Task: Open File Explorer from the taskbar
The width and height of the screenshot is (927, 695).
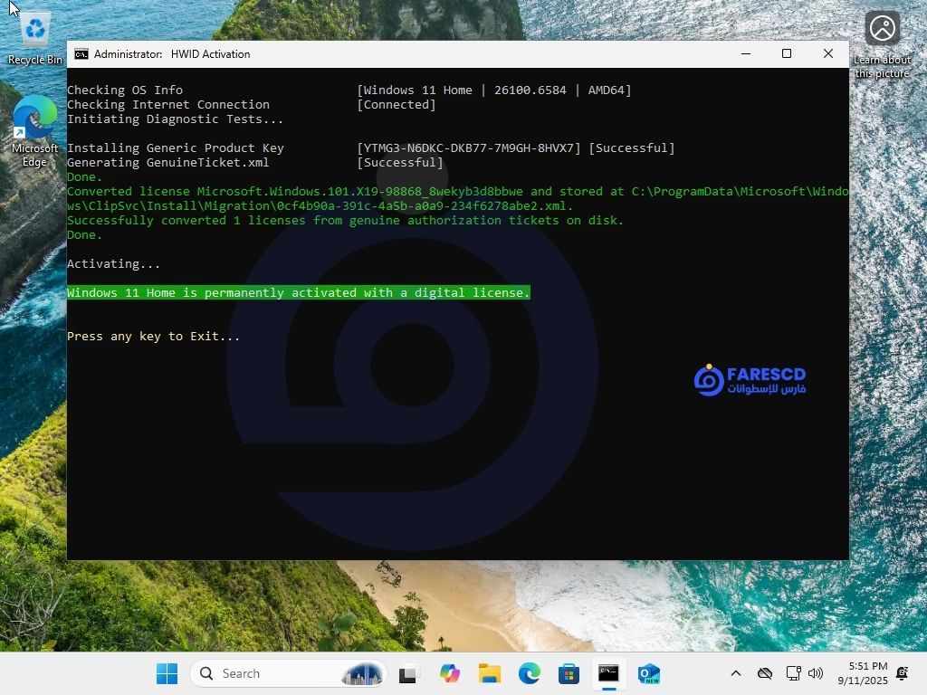Action: click(x=490, y=673)
